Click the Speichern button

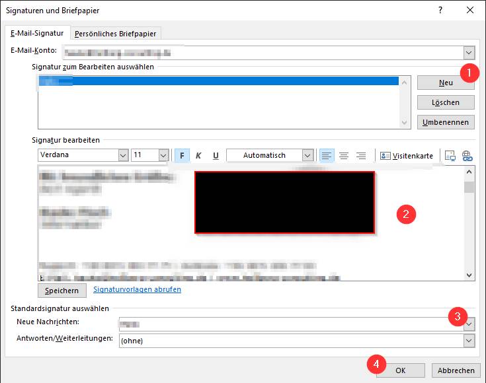pyautogui.click(x=62, y=291)
